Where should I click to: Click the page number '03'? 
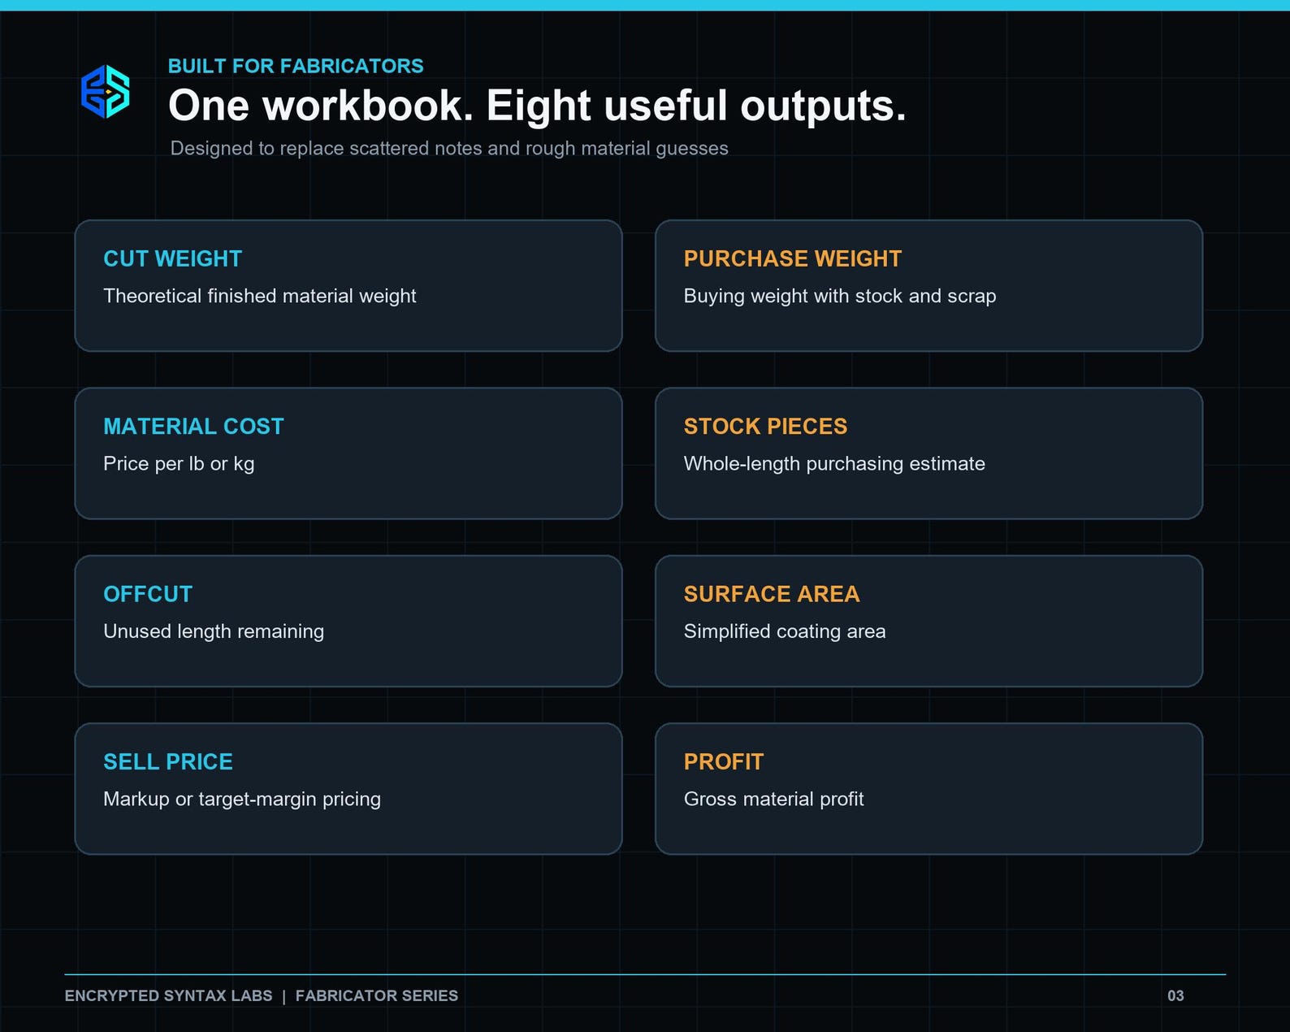[1175, 996]
